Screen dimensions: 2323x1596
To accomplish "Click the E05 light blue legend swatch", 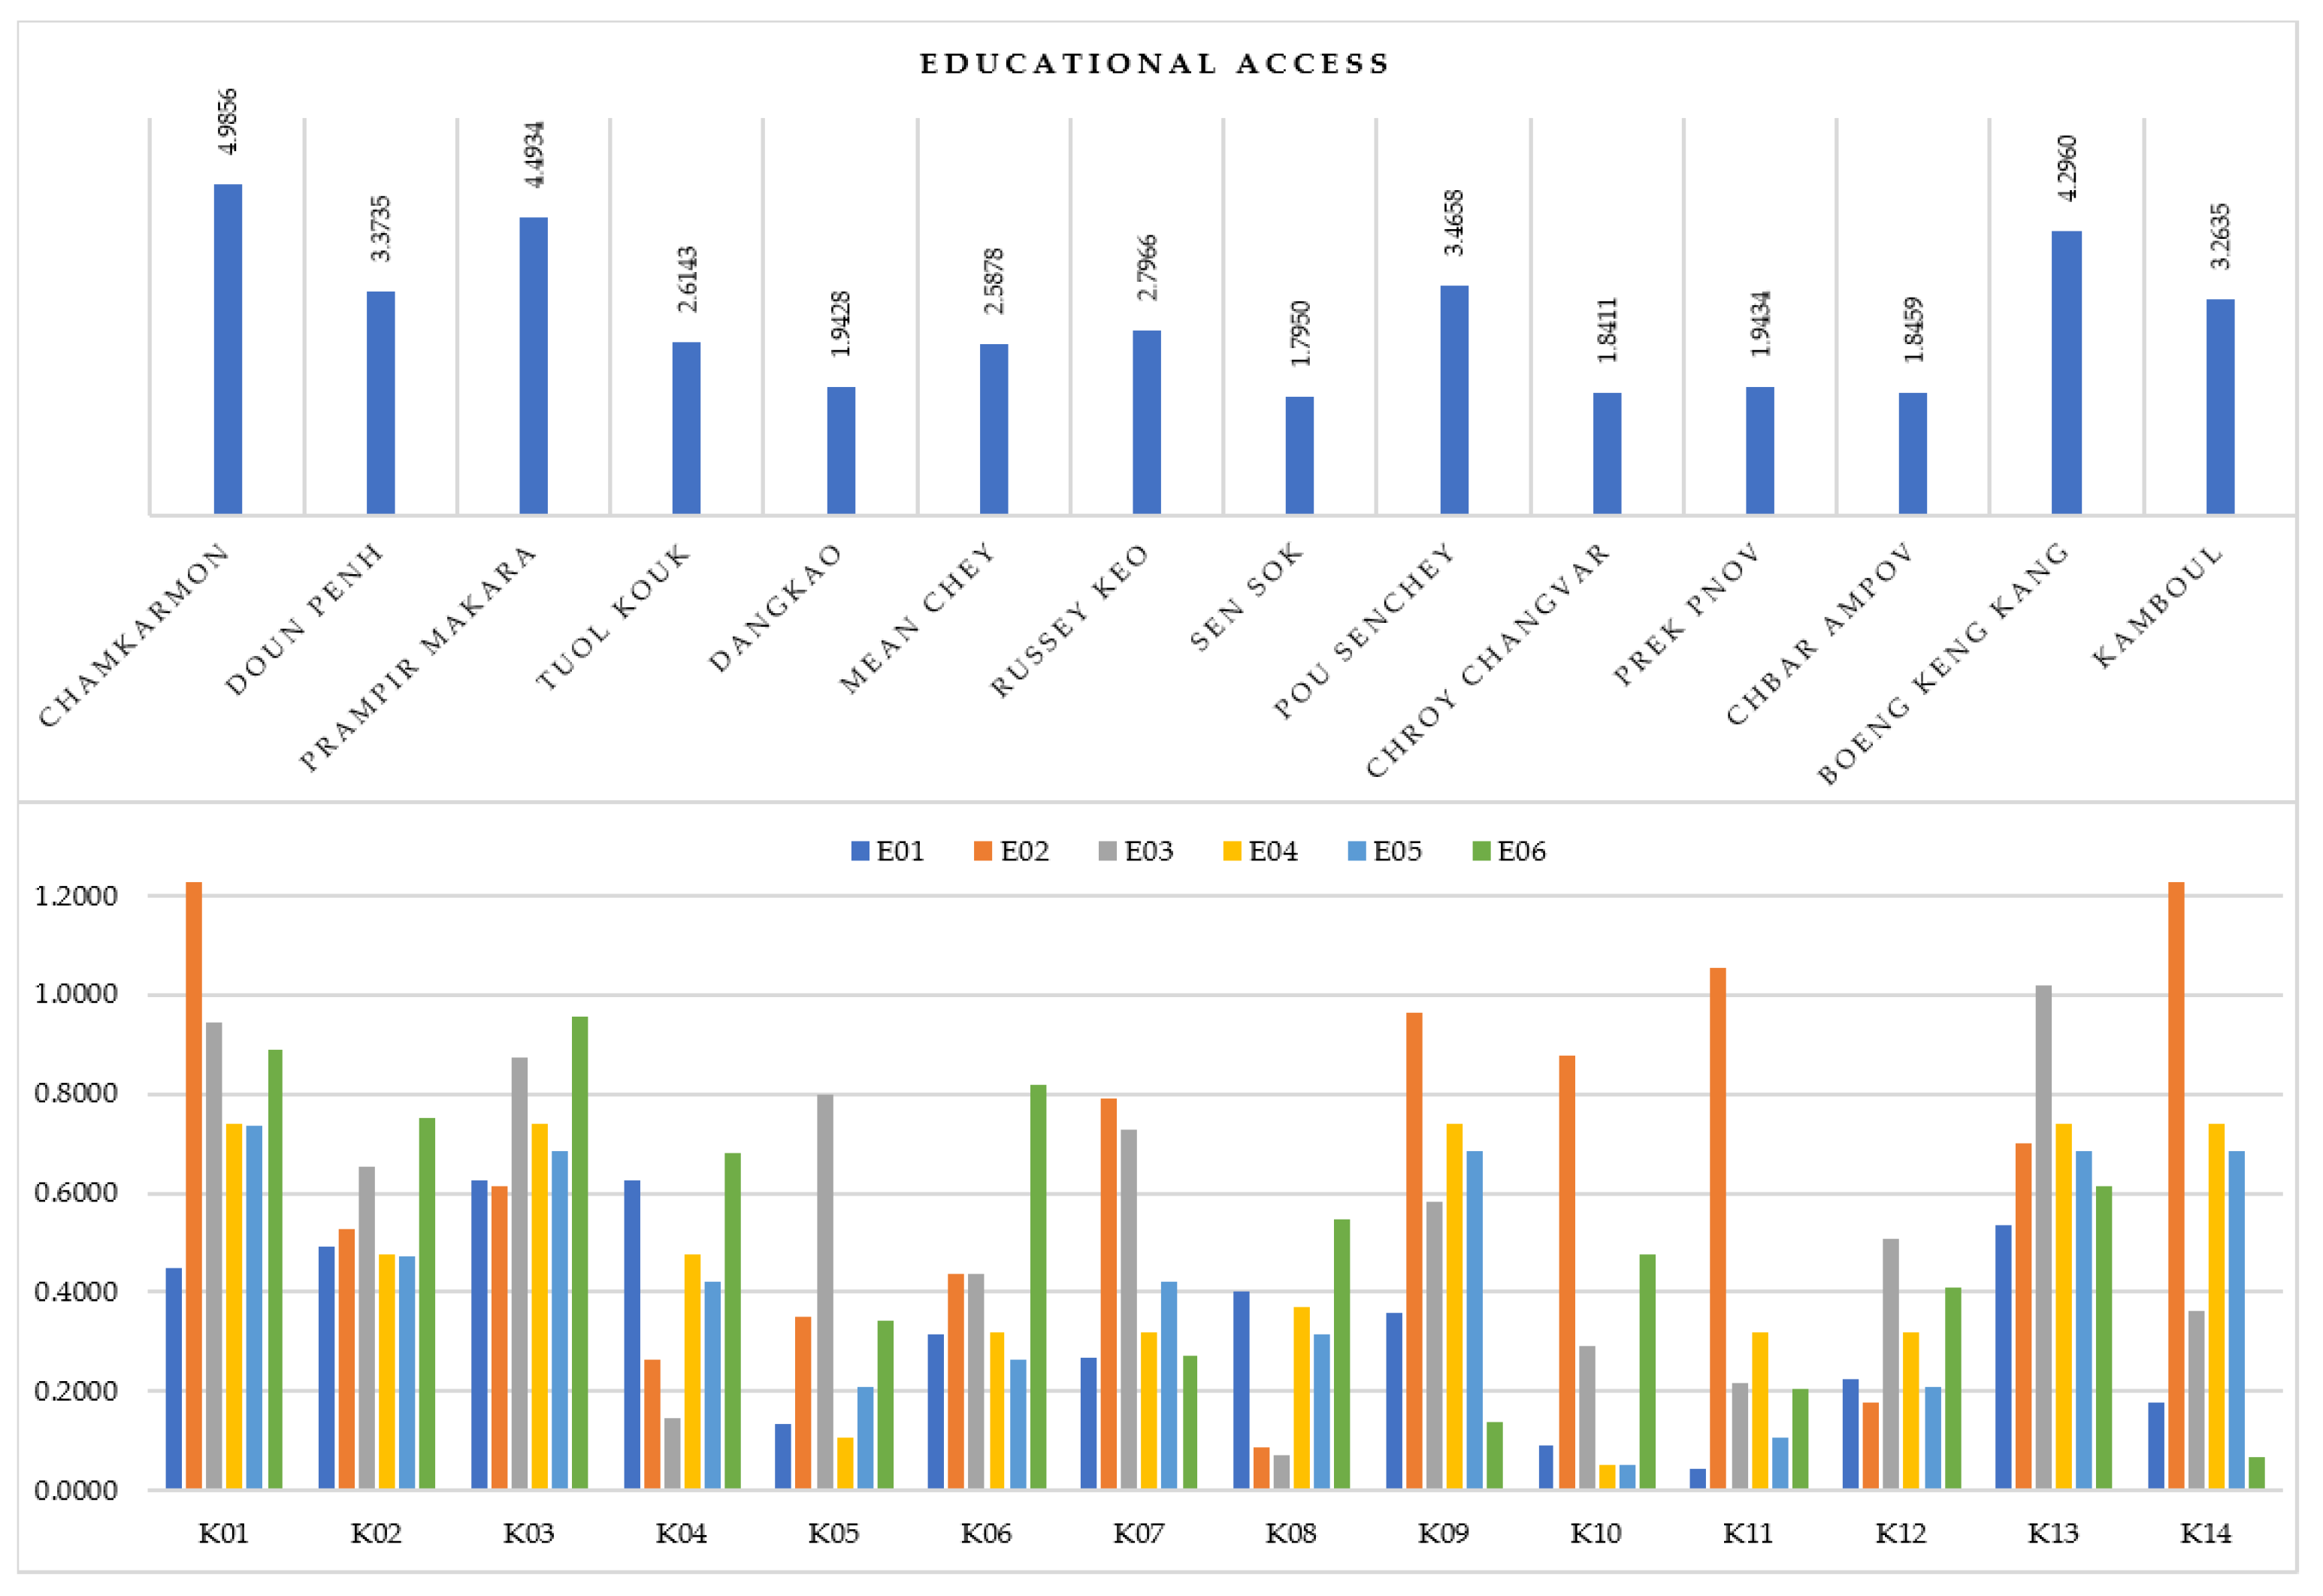I will [1357, 852].
